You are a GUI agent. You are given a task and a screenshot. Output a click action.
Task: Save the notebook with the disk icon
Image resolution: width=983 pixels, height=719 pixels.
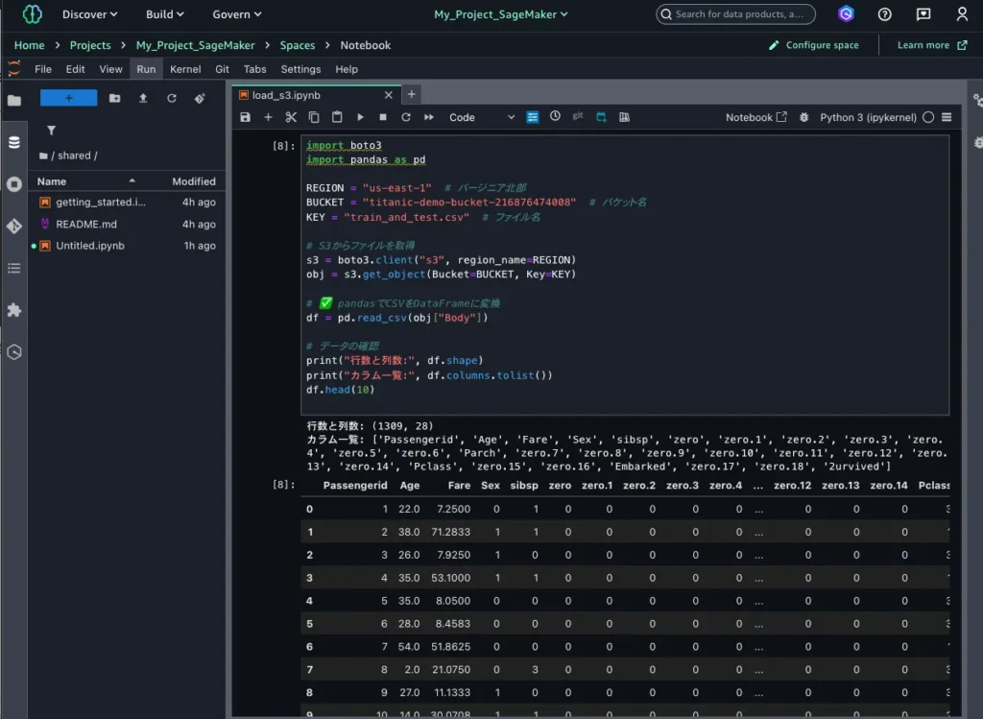point(245,117)
